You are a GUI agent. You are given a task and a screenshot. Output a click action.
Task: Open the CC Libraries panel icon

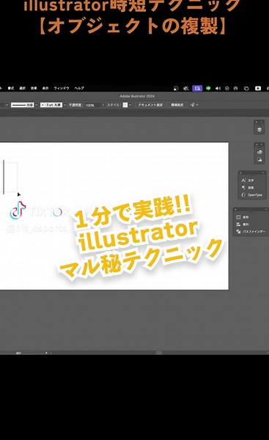pyautogui.click(x=259, y=152)
